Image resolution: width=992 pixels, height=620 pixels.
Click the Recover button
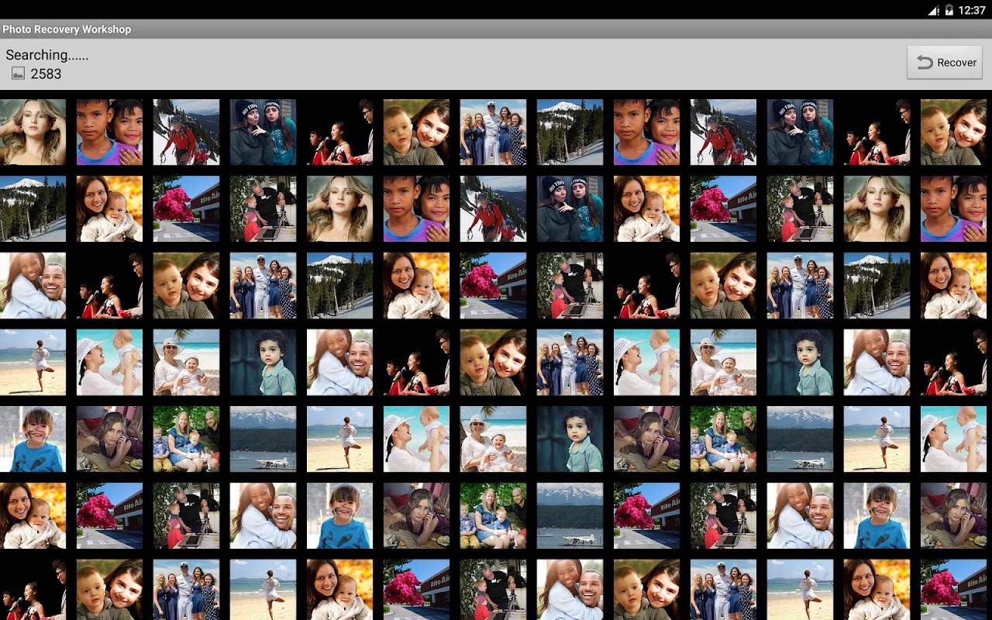[x=945, y=63]
